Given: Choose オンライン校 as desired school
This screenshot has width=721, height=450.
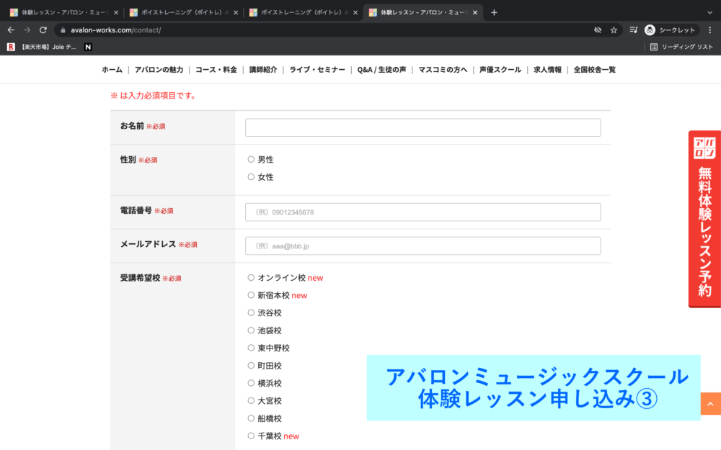Looking at the screenshot, I should pos(251,277).
